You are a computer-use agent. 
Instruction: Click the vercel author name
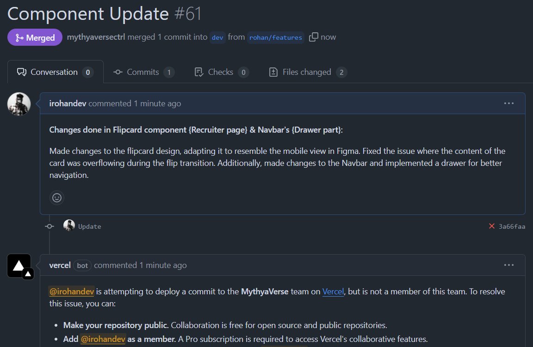(x=60, y=265)
